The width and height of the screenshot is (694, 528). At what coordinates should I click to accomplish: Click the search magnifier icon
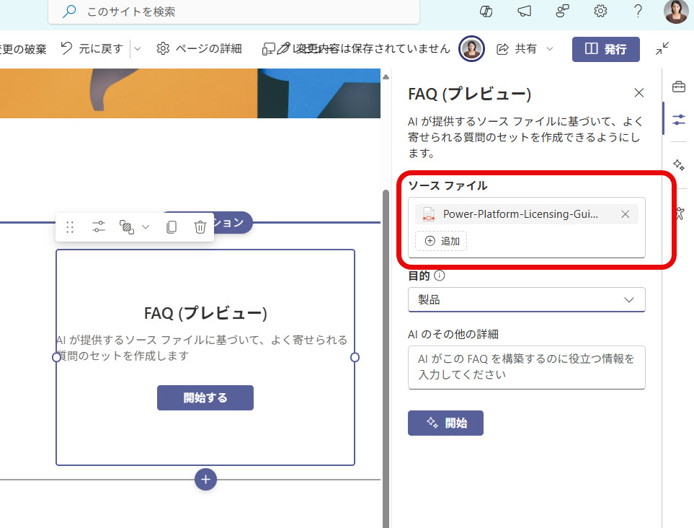pyautogui.click(x=69, y=12)
